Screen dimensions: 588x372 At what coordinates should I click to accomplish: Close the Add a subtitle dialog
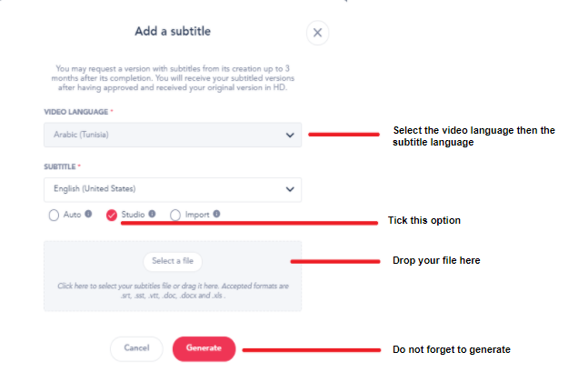pos(317,33)
